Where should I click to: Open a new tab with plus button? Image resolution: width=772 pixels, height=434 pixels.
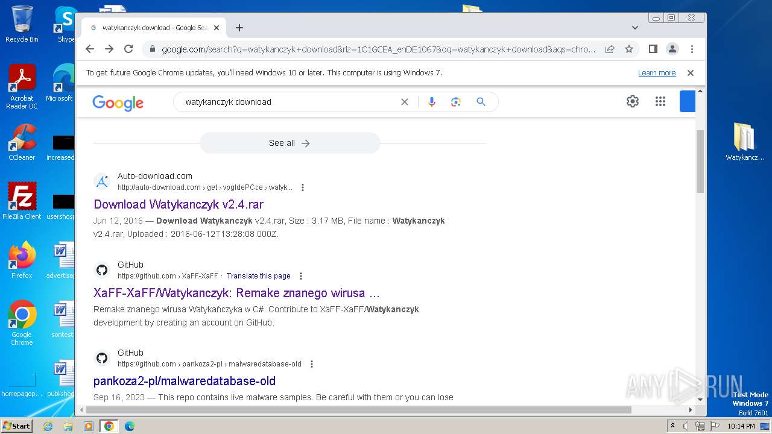click(x=239, y=28)
